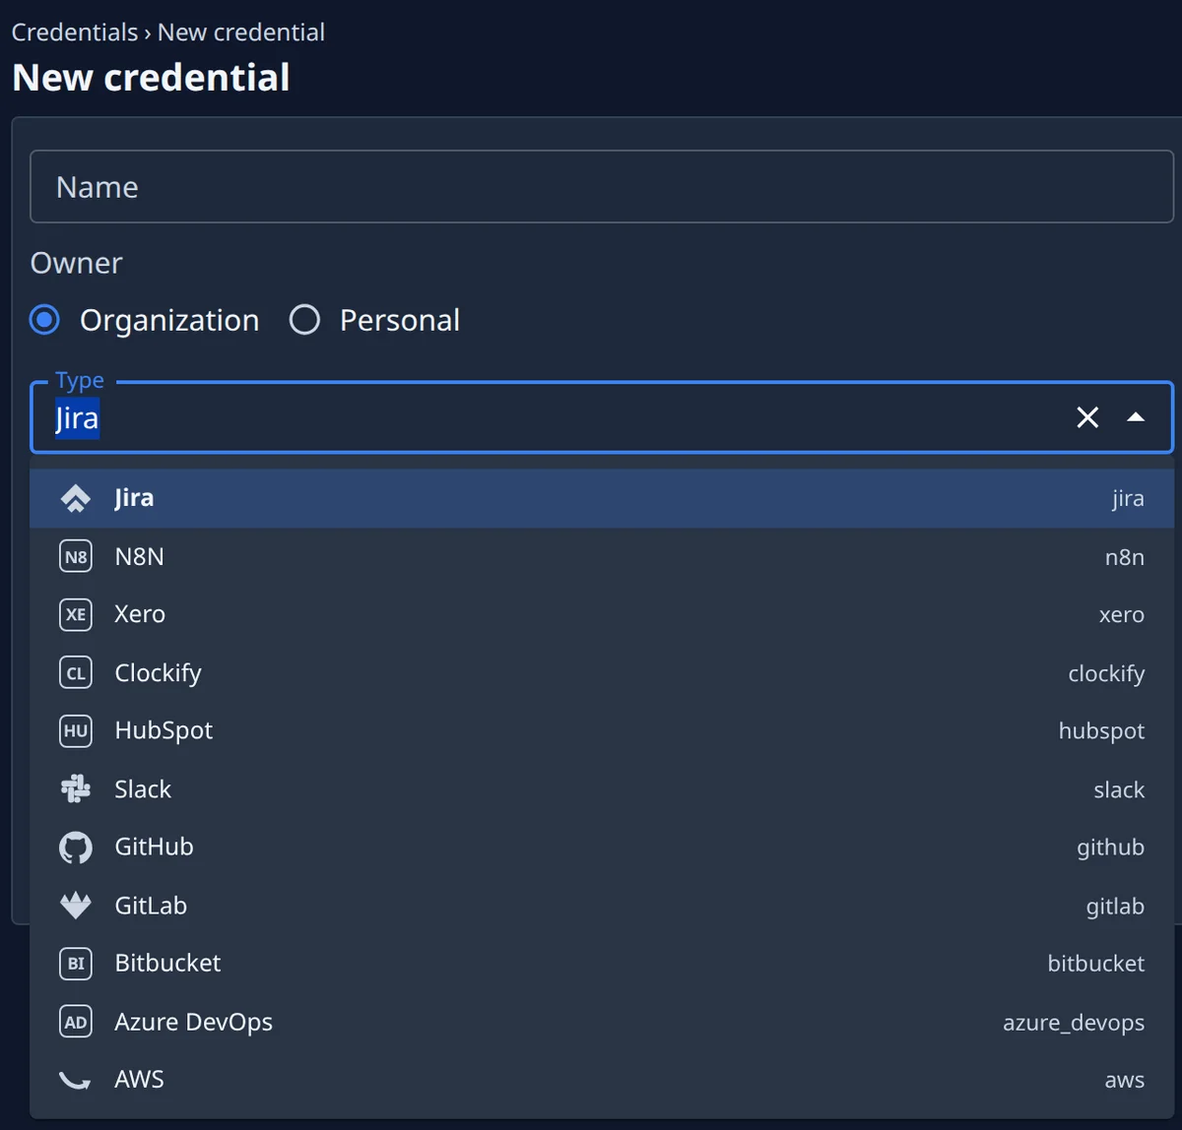Click the lowercase 'gitlab' identifier text
This screenshot has height=1130, width=1182.
pos(1115,906)
